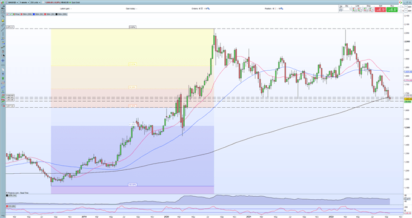Click the 0.00% Fibonacci label
412x218 pixels.
click(133, 27)
